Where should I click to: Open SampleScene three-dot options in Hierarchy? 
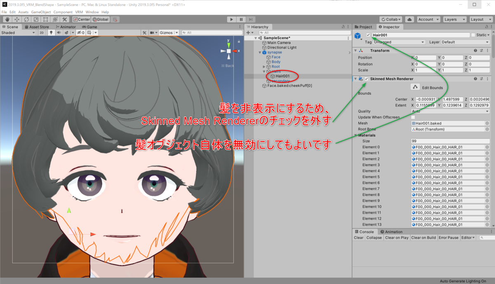(x=349, y=38)
